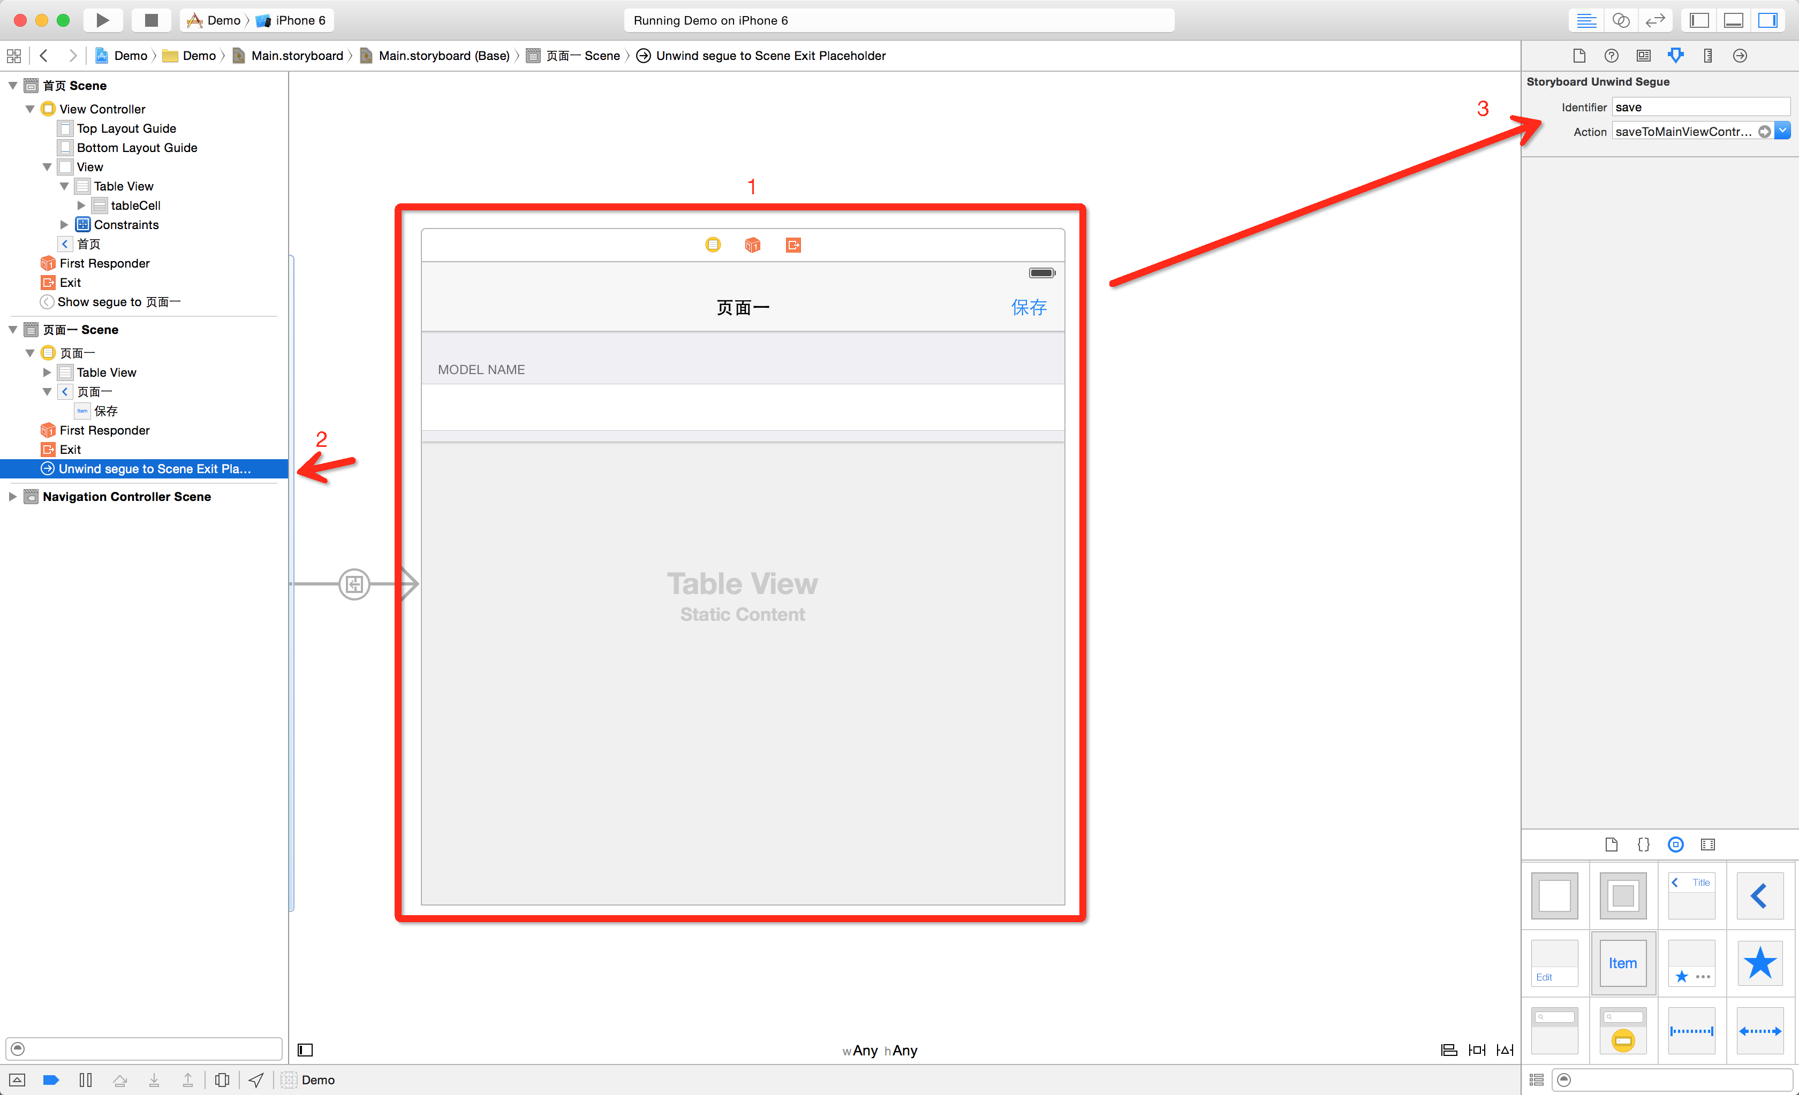The width and height of the screenshot is (1799, 1095).
Task: Select the segue circle icon on canvas
Action: (x=354, y=584)
